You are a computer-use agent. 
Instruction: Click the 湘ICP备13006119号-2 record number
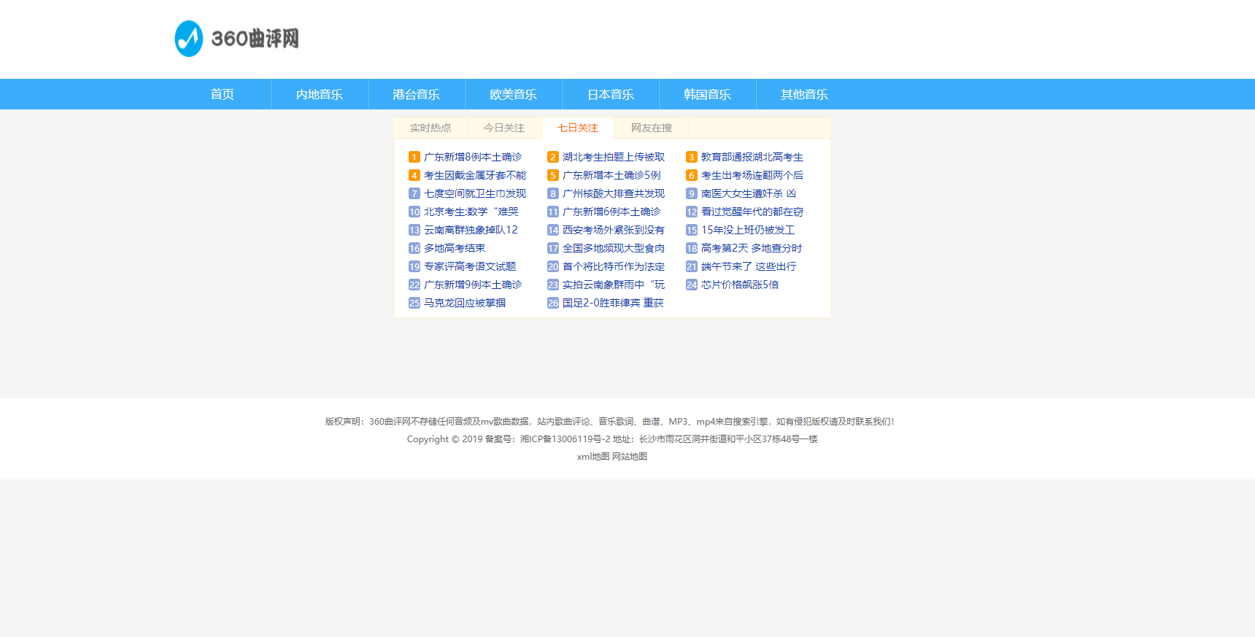point(565,439)
